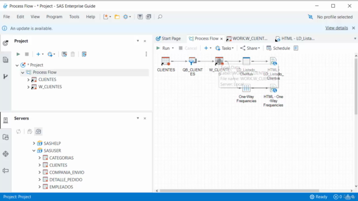The height and width of the screenshot is (201, 358).
Task: Click the left sidebar Project pane icon
Action: point(6,42)
